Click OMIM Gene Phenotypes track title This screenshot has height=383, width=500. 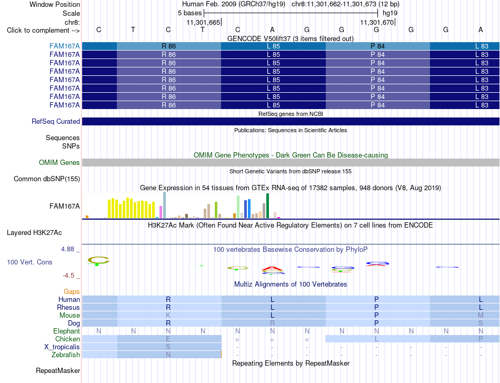pyautogui.click(x=291, y=155)
